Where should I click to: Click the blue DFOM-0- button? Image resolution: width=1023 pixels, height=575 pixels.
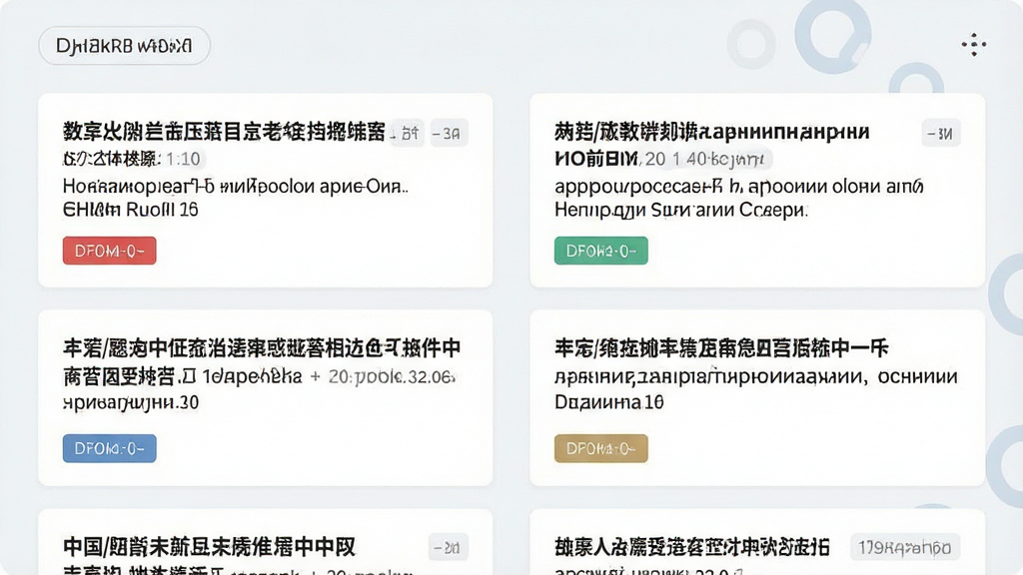coord(110,448)
